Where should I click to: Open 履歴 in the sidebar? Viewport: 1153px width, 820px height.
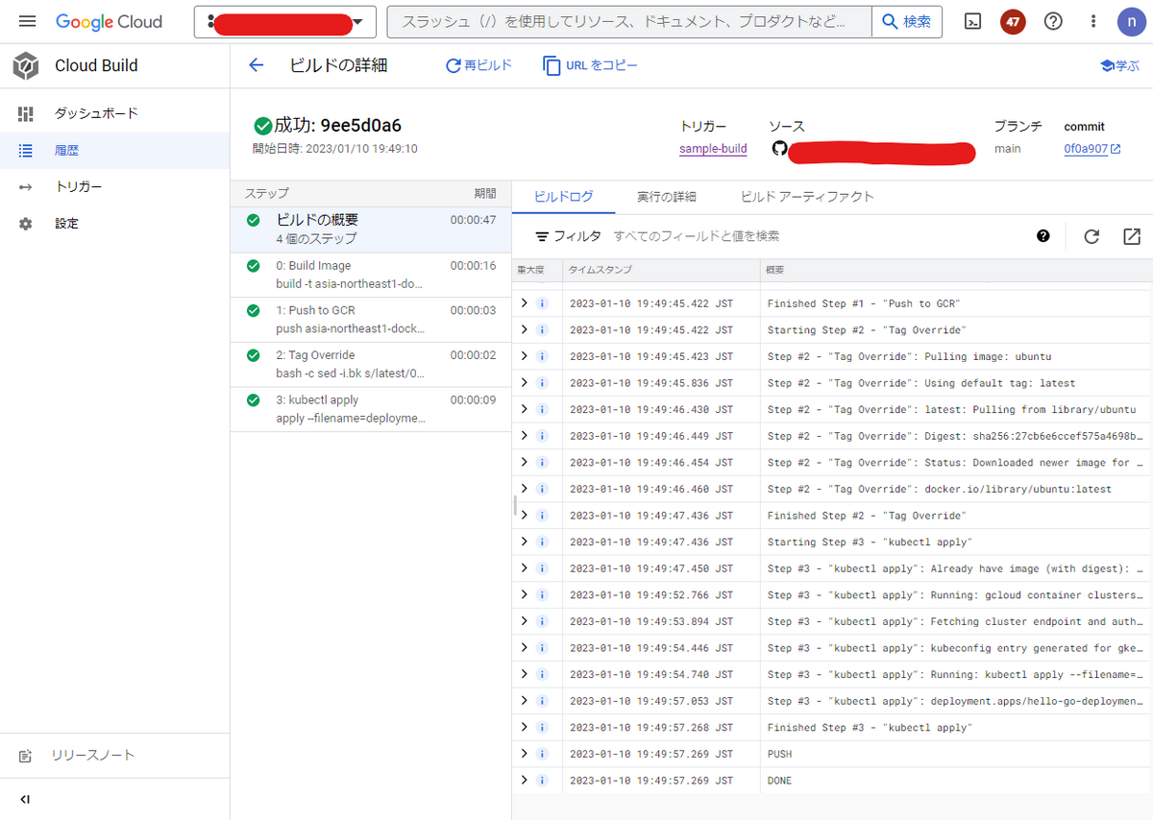[115, 150]
